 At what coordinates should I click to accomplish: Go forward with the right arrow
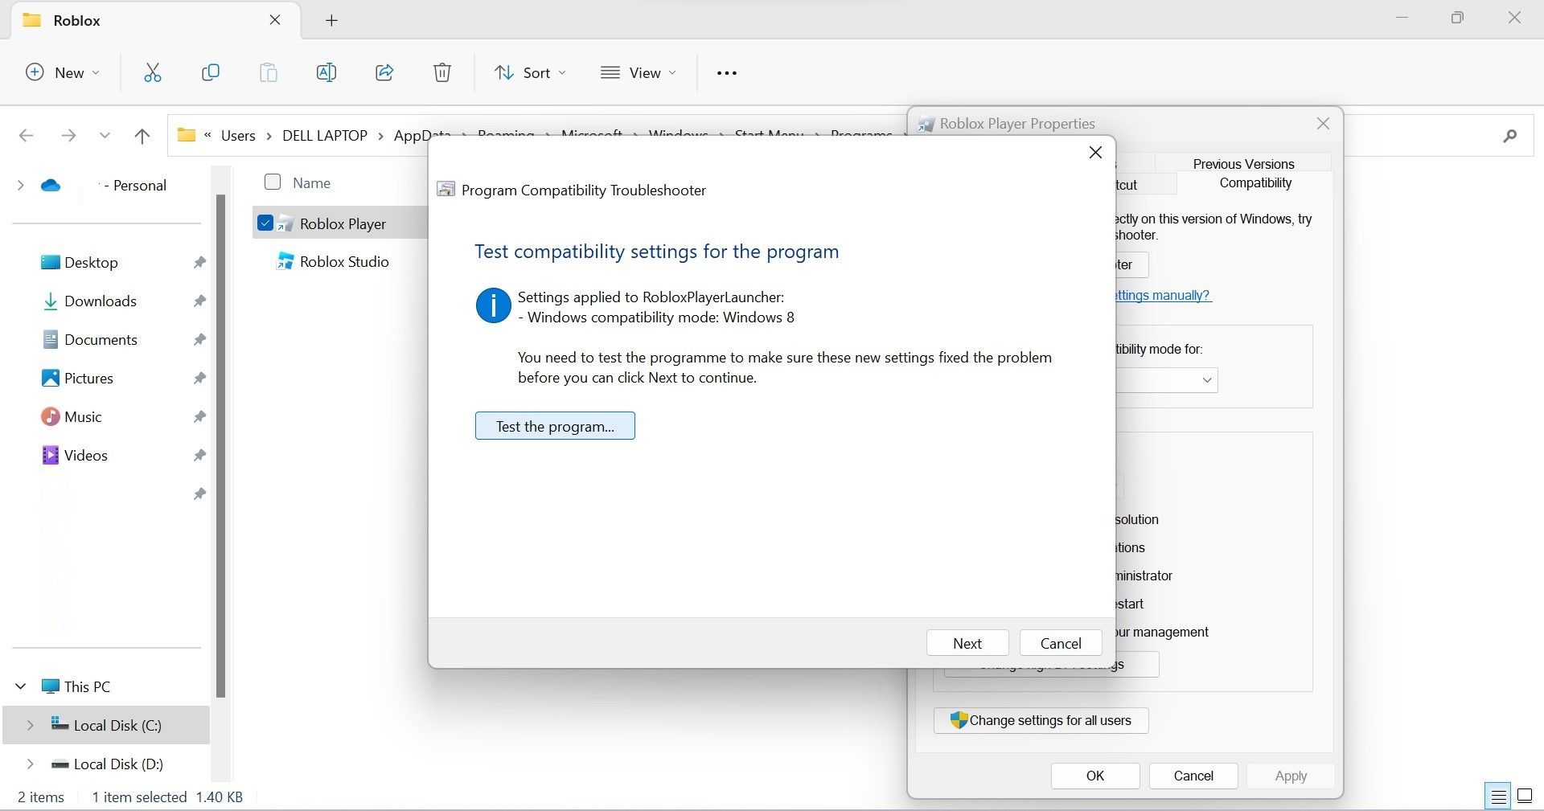point(68,136)
